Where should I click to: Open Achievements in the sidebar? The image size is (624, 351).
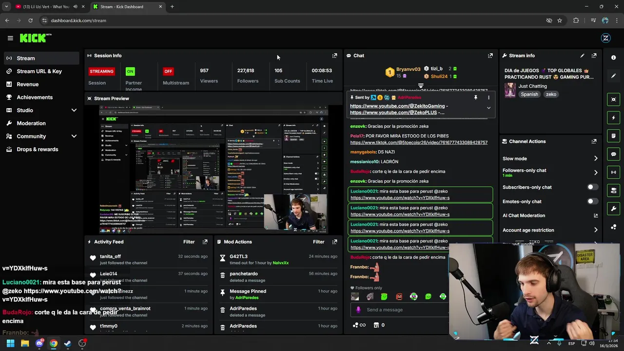pos(41,97)
